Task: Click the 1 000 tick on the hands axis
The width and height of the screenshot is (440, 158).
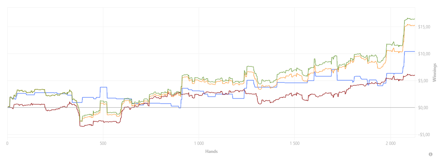Action: (x=199, y=143)
